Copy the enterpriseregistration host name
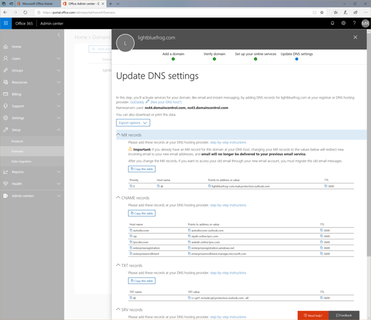Viewport: 371px width, 320px height. (x=131, y=248)
